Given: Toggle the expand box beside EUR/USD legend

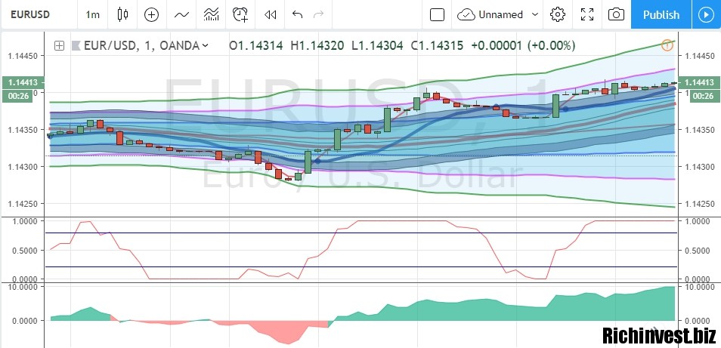Looking at the screenshot, I should coord(59,45).
